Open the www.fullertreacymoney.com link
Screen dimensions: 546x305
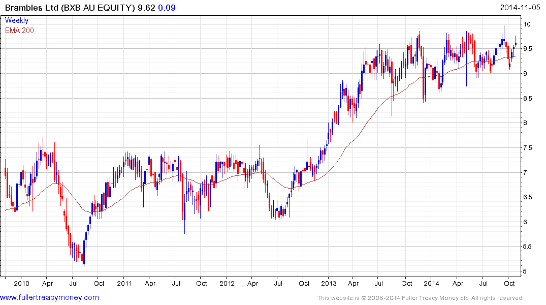point(49,297)
